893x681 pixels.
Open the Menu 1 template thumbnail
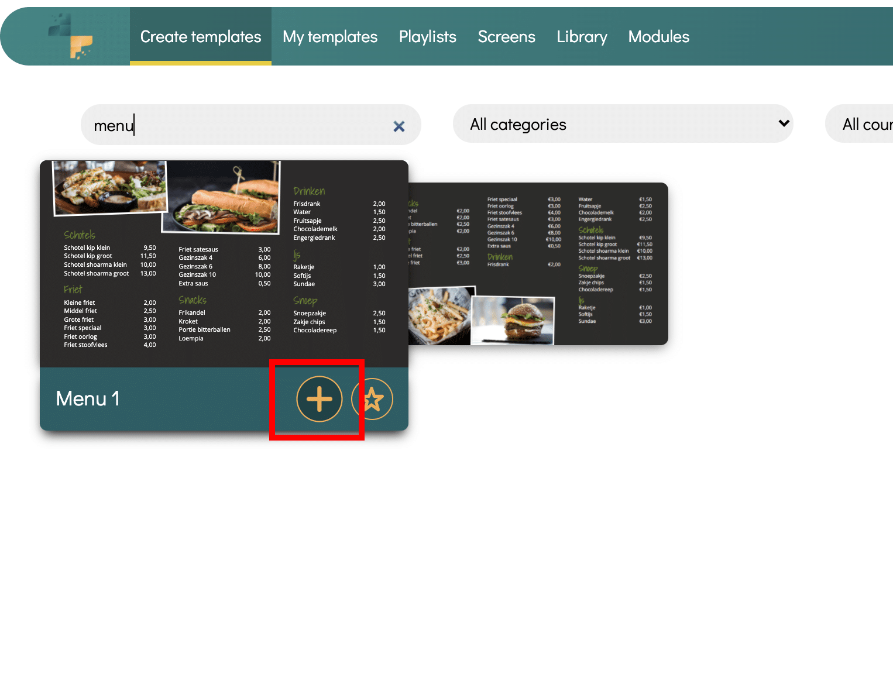point(224,264)
